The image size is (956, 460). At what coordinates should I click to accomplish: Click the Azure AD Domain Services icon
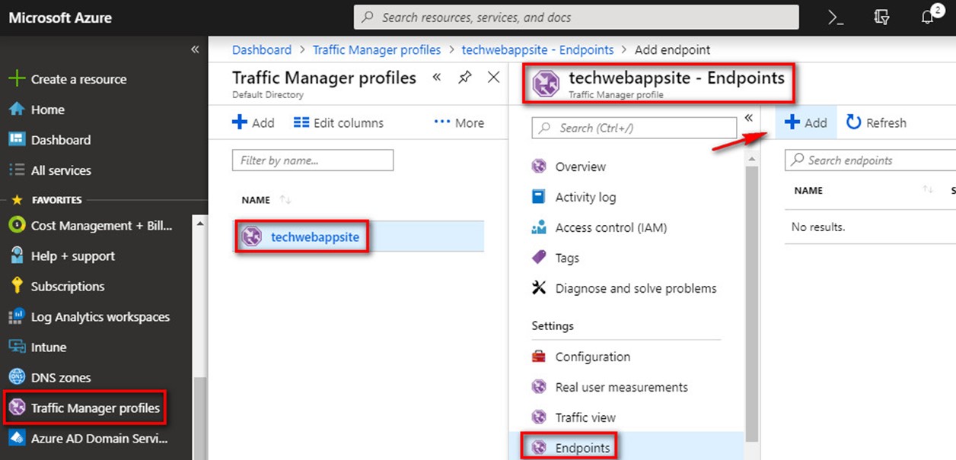(17, 439)
